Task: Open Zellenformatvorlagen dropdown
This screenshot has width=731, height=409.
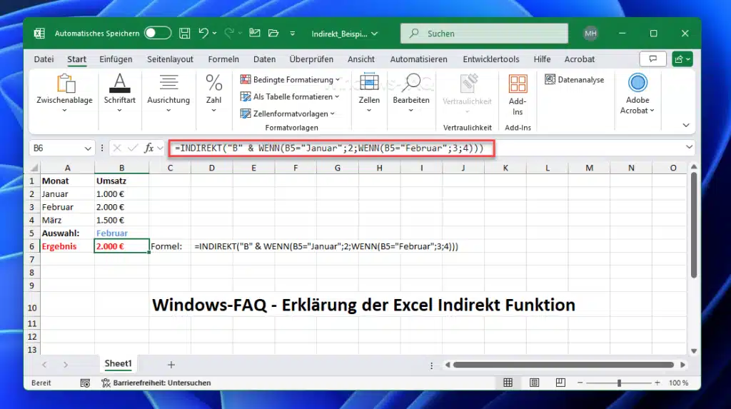Action: click(287, 113)
